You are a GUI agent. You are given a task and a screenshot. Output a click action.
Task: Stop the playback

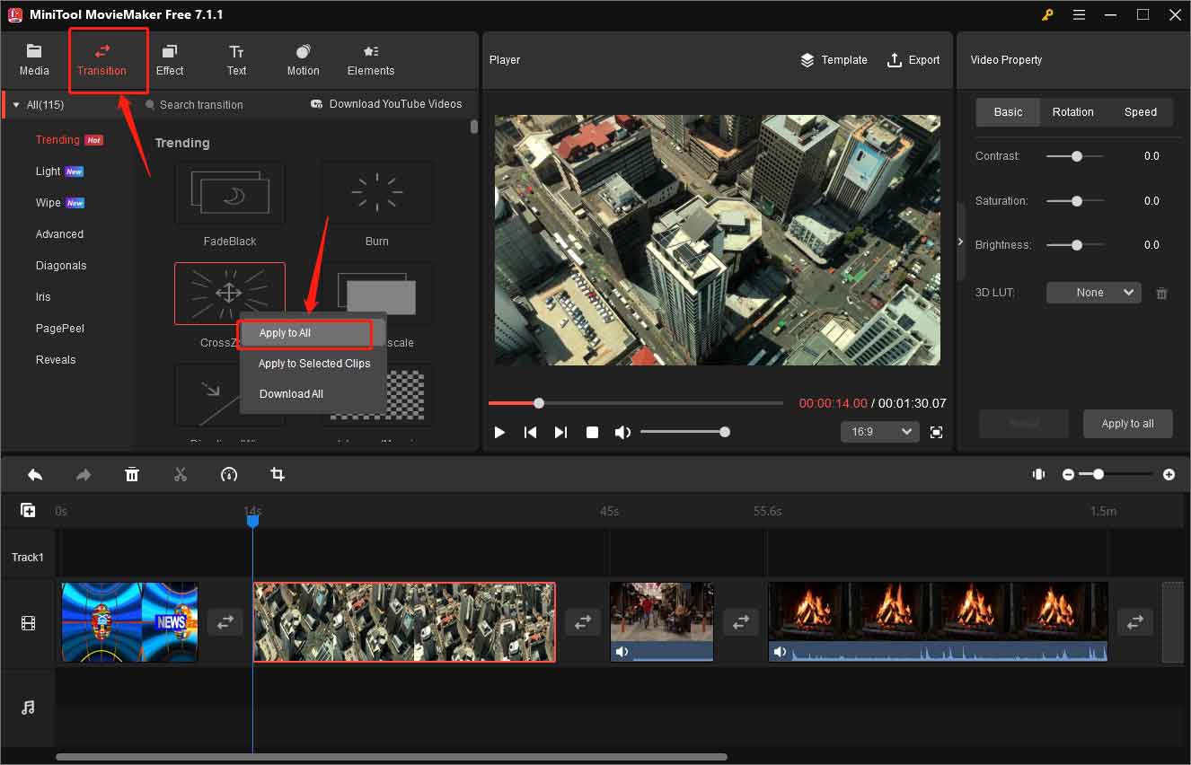(x=592, y=433)
